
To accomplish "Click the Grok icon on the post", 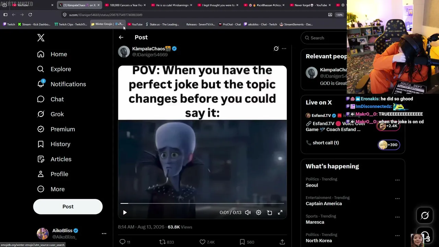I will [276, 49].
